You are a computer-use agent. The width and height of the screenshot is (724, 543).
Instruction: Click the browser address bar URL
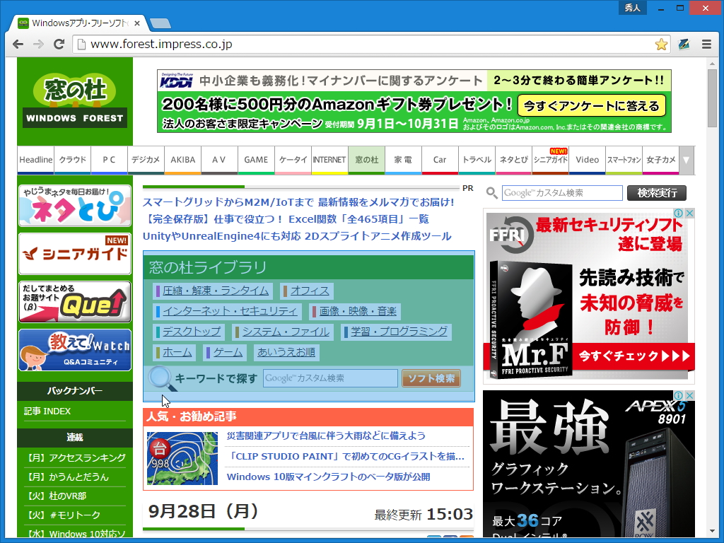click(161, 45)
